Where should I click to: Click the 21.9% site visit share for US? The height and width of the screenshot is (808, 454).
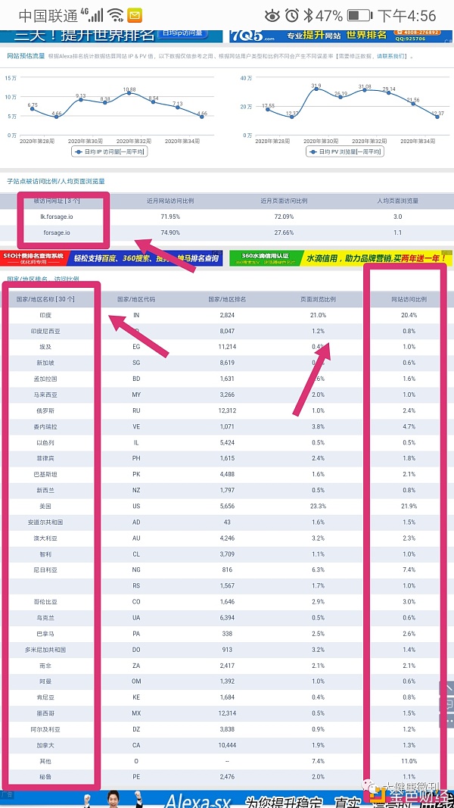pyautogui.click(x=409, y=507)
